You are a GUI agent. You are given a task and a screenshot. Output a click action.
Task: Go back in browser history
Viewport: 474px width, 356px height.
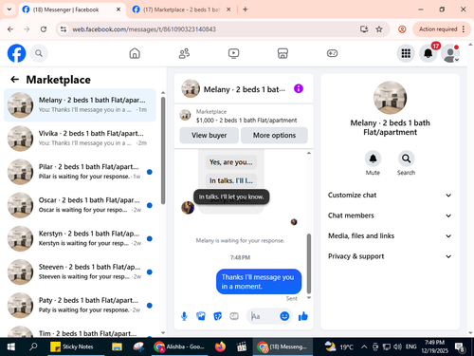coord(10,29)
